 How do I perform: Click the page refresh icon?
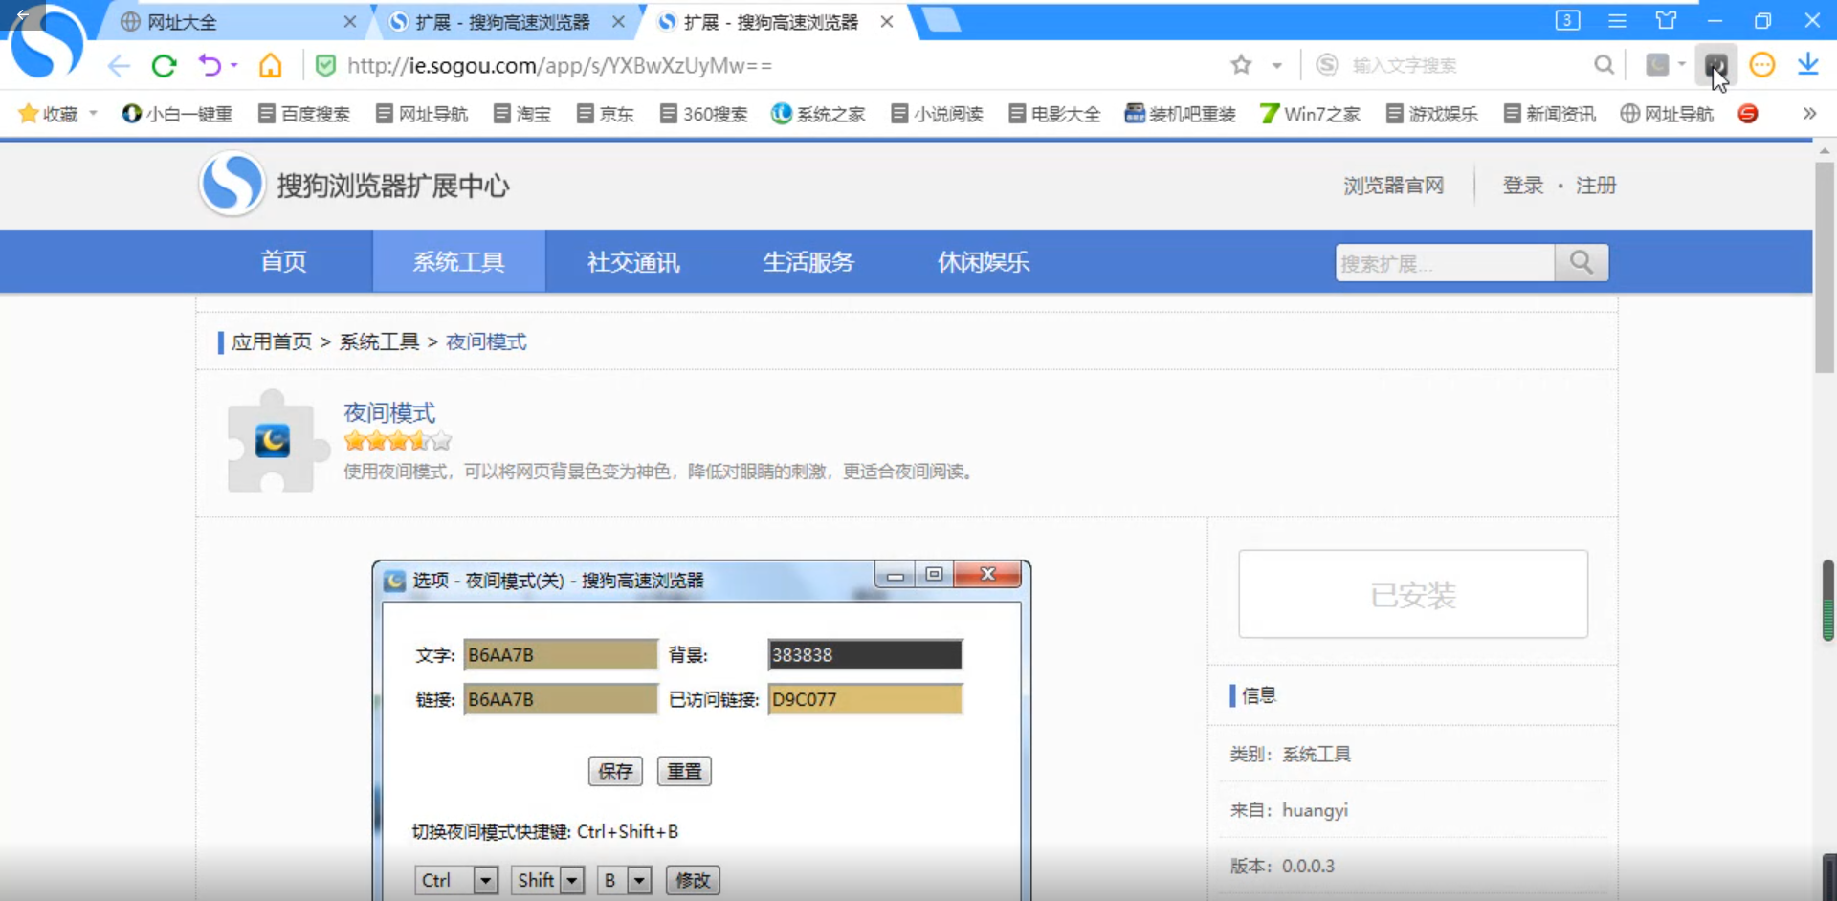[x=164, y=65]
